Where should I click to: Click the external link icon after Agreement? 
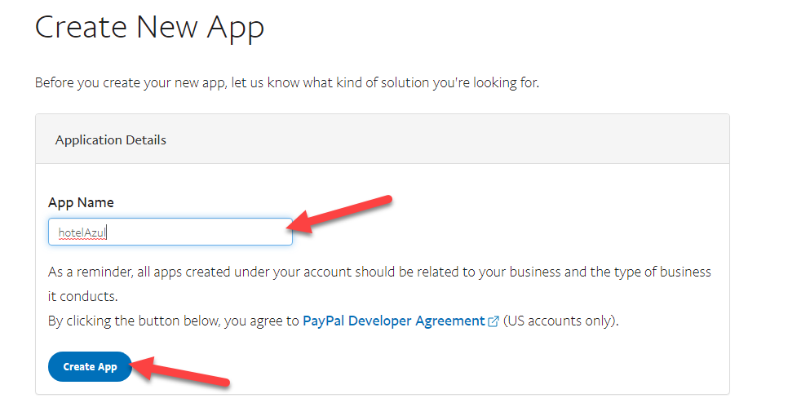(493, 321)
